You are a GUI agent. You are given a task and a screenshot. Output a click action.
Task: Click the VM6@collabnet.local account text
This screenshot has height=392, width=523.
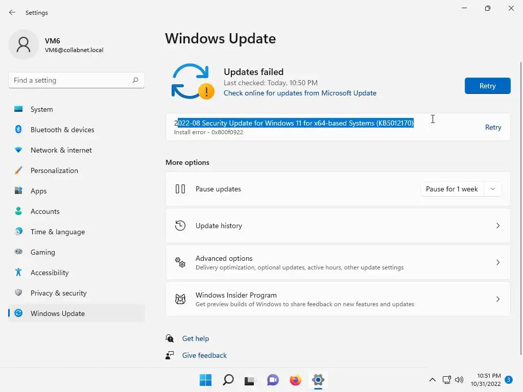click(74, 50)
